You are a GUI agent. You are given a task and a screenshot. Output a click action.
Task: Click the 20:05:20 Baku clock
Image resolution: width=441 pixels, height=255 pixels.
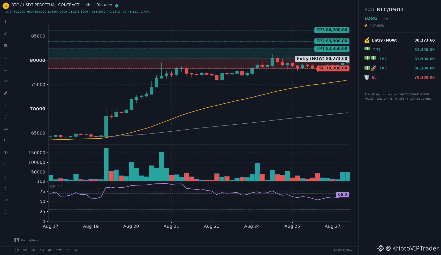pos(344,250)
